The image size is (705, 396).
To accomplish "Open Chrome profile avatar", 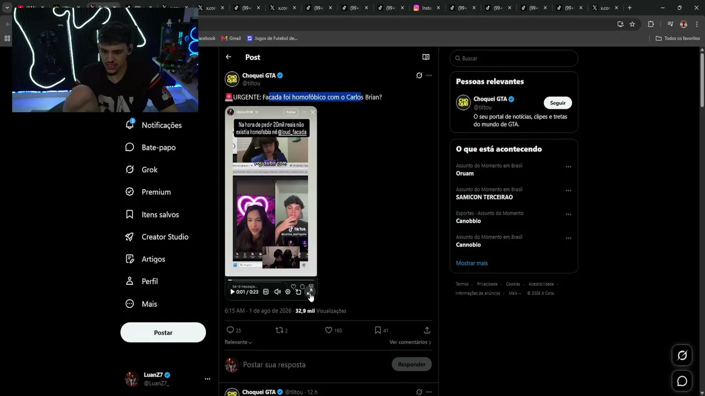I will (x=684, y=24).
